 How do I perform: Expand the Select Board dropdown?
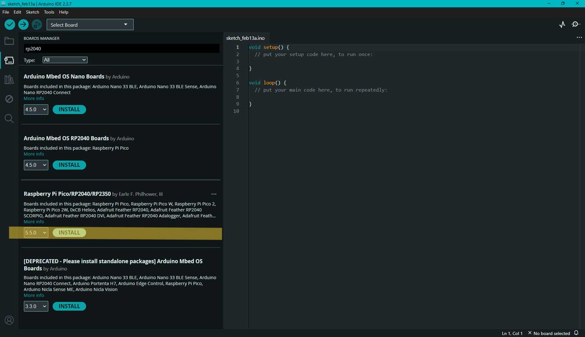90,25
